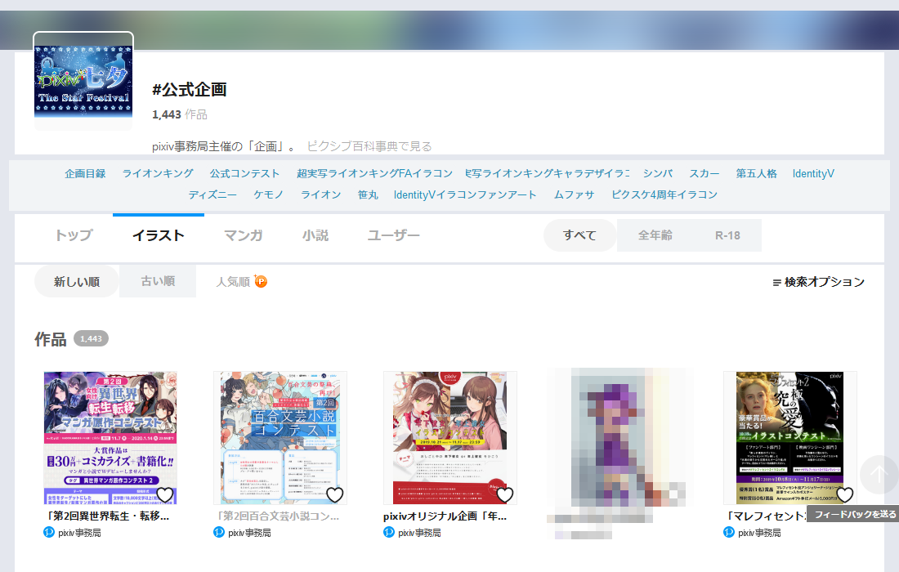Open the IdentityV tag
The image size is (899, 572).
813,174
